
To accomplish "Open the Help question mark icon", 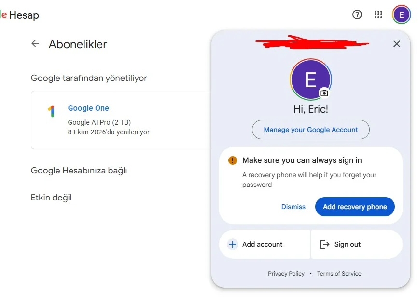I will (357, 14).
